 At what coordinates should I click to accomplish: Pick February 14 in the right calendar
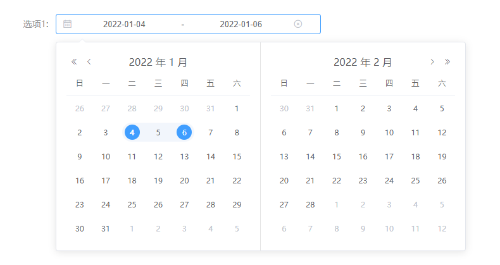pyautogui.click(x=310, y=156)
